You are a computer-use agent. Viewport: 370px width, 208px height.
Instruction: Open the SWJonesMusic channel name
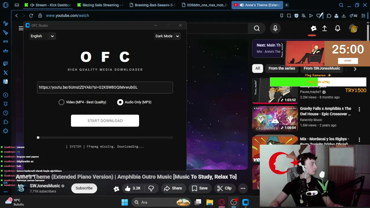[45, 186]
